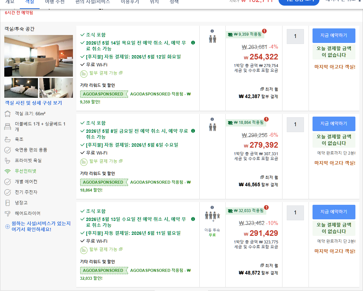Open ₩42,387 최저 월 할부 결제 details
363x291 pixels.
click(x=258, y=93)
